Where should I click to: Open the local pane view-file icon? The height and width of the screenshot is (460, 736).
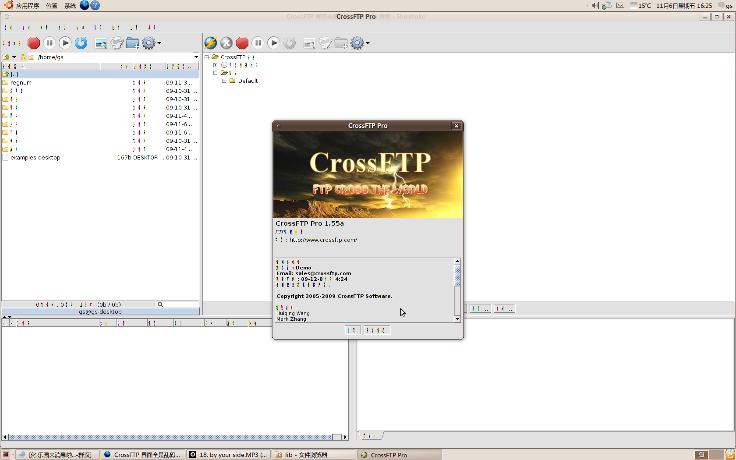point(101,43)
